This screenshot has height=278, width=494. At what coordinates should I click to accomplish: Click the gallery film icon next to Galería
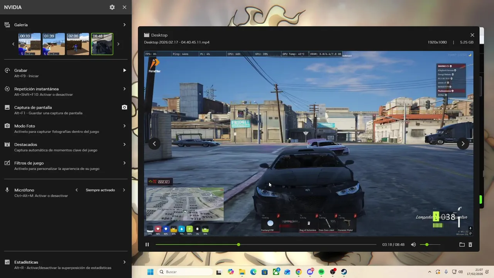coord(7,25)
